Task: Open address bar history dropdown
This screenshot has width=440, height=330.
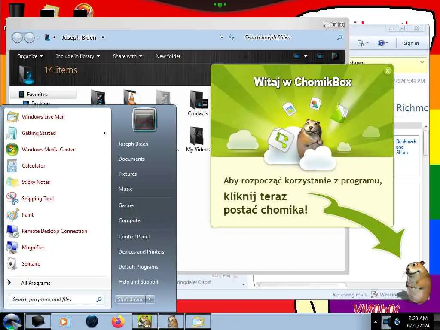Action: click(222, 37)
